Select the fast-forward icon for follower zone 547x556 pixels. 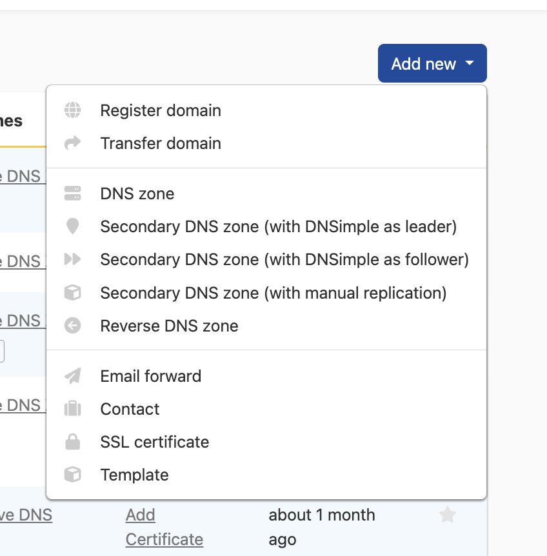(x=73, y=259)
